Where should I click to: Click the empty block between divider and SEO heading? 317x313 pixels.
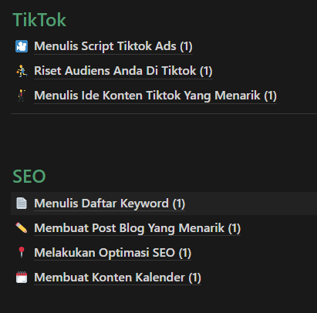[164, 140]
